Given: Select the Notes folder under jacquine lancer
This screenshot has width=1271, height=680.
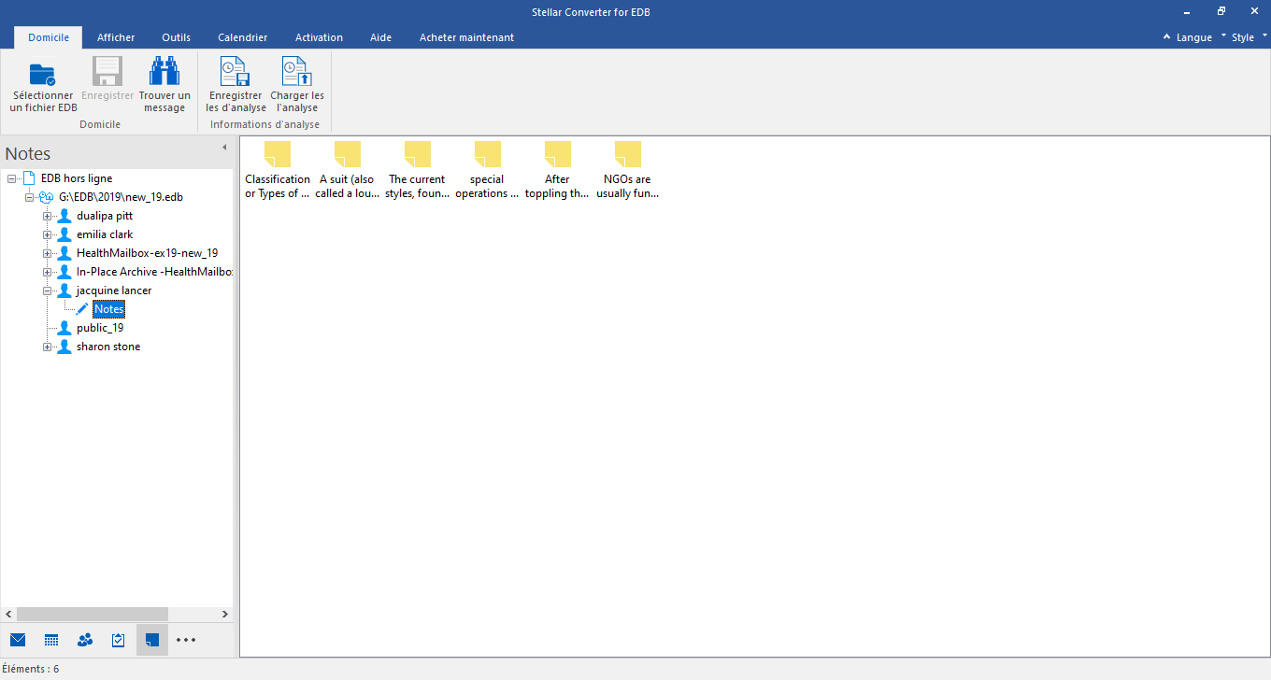Looking at the screenshot, I should (x=108, y=309).
